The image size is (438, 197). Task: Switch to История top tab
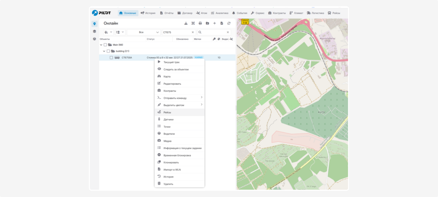(x=148, y=13)
